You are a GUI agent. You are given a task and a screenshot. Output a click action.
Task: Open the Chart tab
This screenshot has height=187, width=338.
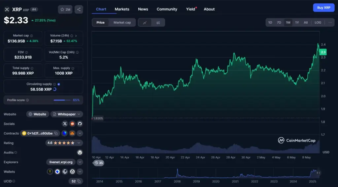pos(101,9)
